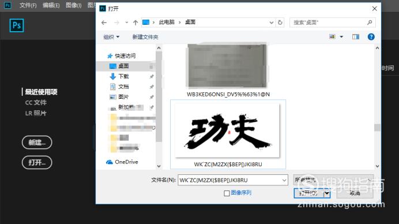Open the 组织 dropdown menu
The width and height of the screenshot is (399, 224).
click(x=111, y=37)
